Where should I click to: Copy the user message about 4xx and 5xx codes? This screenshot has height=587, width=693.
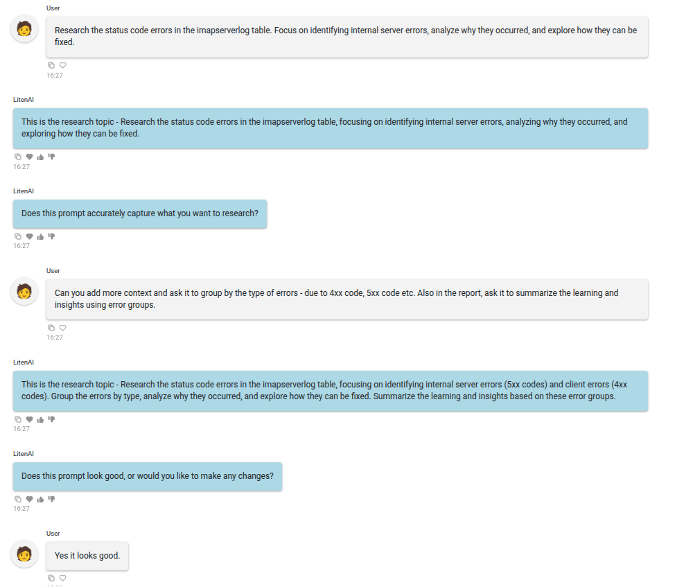[51, 328]
